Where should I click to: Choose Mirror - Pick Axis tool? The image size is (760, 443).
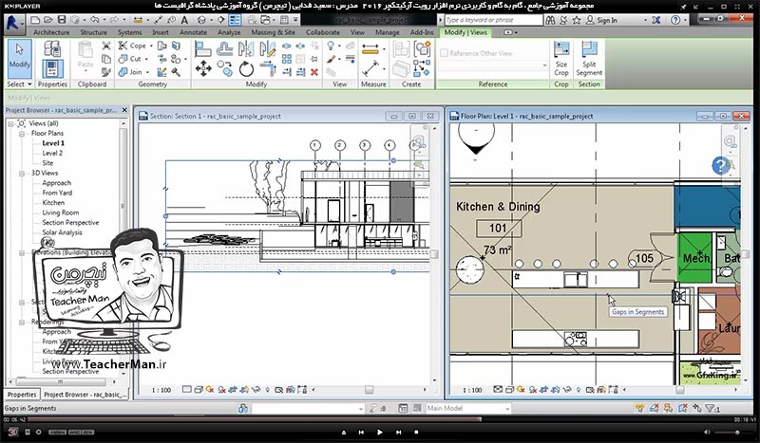point(246,49)
